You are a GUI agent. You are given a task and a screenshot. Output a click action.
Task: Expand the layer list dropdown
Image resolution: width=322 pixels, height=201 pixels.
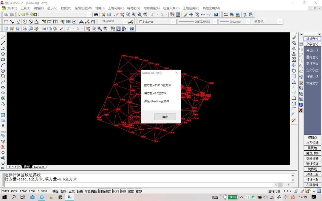coord(89,15)
